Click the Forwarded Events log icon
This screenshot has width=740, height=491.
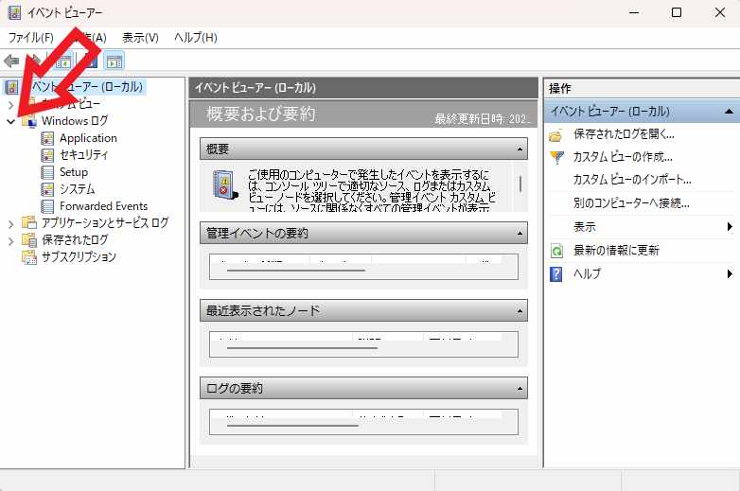pos(47,206)
